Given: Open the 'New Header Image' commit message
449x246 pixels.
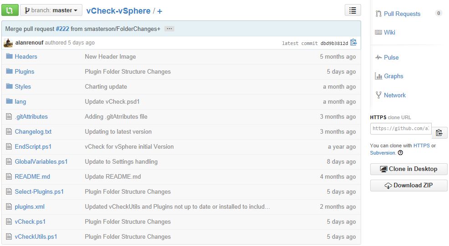Looking at the screenshot, I should click(x=110, y=57).
